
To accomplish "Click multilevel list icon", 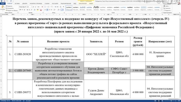I will tap(52, 7).
